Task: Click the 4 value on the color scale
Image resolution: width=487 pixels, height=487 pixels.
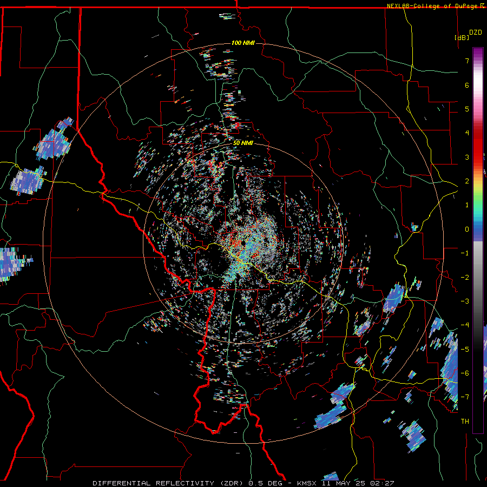Action: click(x=467, y=133)
